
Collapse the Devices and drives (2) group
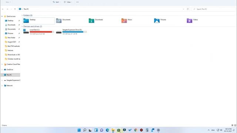click(22, 27)
